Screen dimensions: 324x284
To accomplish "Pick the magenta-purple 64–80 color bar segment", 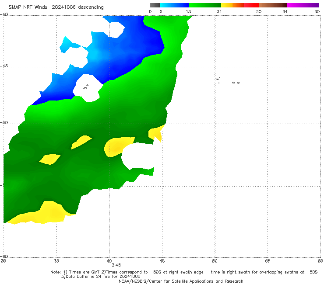I will click(303, 5).
